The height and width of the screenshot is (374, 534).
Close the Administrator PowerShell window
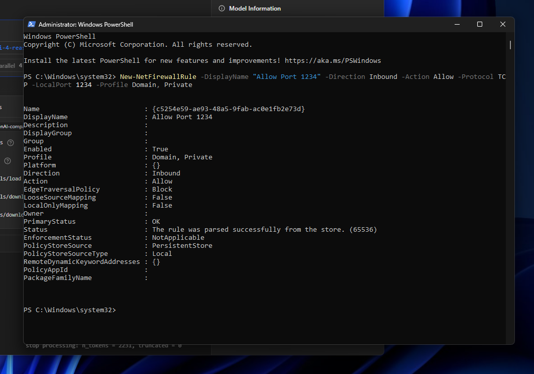click(x=503, y=24)
